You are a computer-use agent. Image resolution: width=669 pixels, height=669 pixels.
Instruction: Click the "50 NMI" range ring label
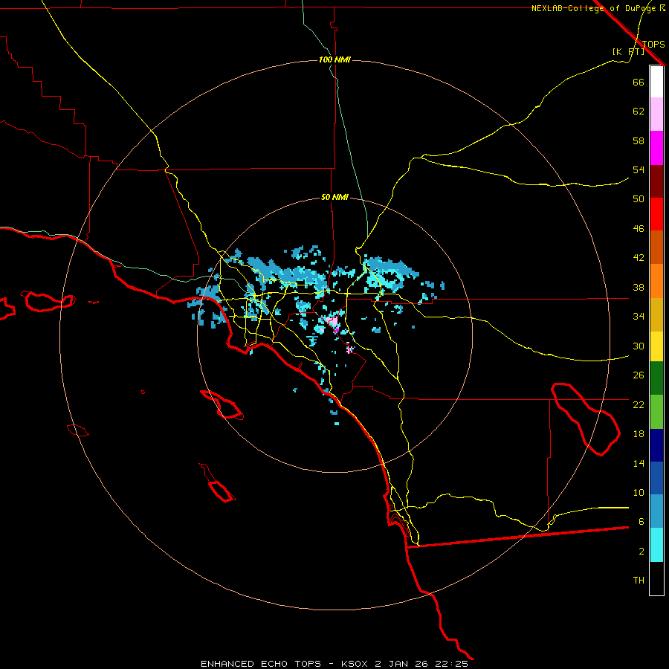click(334, 197)
